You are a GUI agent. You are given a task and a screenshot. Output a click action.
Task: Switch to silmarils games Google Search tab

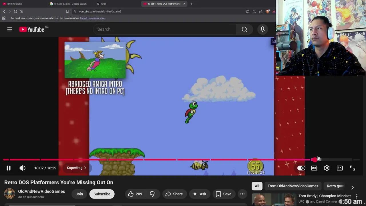point(70,4)
